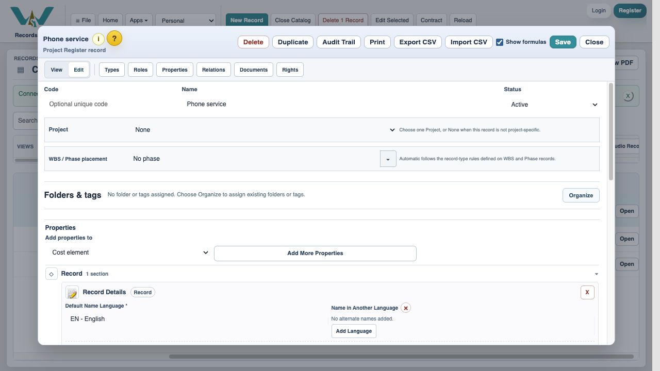Viewport: 660px width, 371px height.
Task: Click the New Record button in background toolbar
Action: (x=247, y=21)
